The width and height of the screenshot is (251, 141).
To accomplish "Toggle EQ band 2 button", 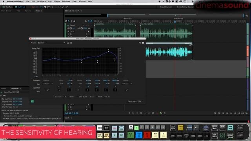I will 78,90.
